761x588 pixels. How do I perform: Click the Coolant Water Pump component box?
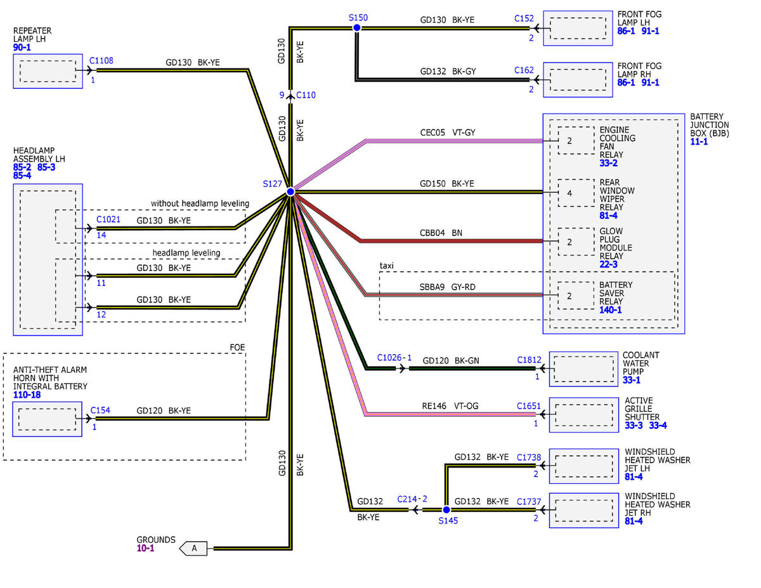click(x=583, y=369)
